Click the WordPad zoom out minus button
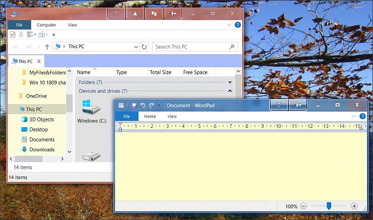The image size is (373, 220). click(303, 206)
